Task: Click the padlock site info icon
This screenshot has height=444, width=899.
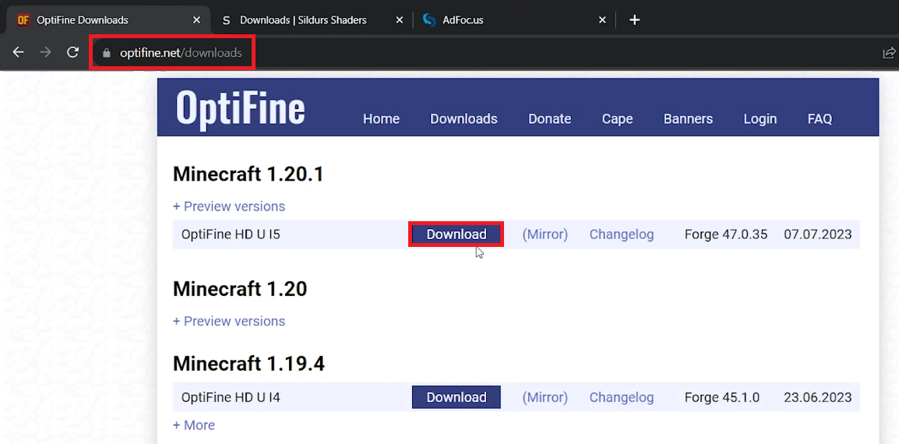Action: (106, 53)
